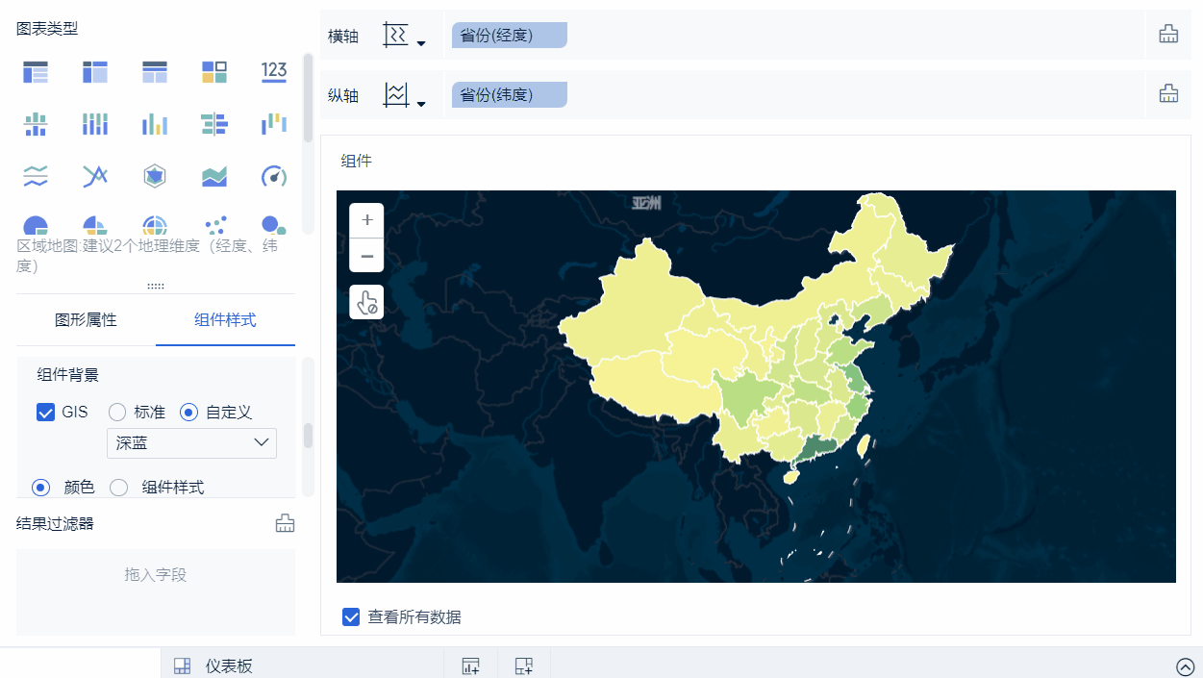Image resolution: width=1203 pixels, height=678 pixels.
Task: Expand the 纵轴 axis type dropdown arrow
Action: (421, 103)
